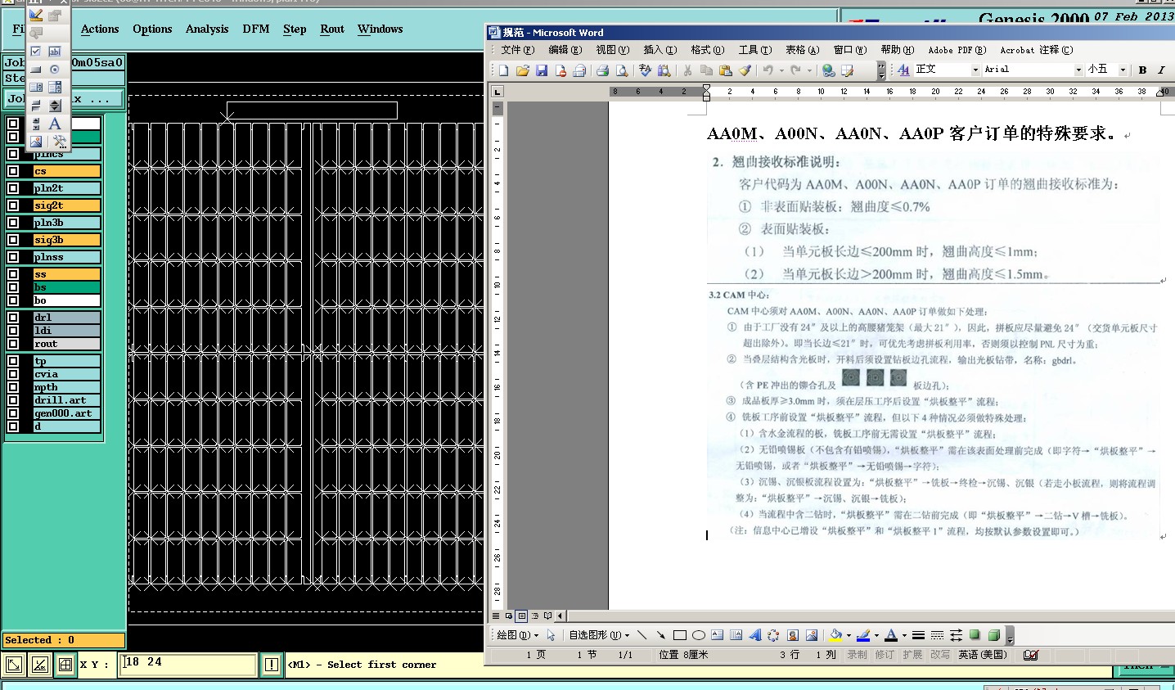Open Word 格式 Format menu
Image resolution: width=1175 pixels, height=690 pixels.
[707, 50]
